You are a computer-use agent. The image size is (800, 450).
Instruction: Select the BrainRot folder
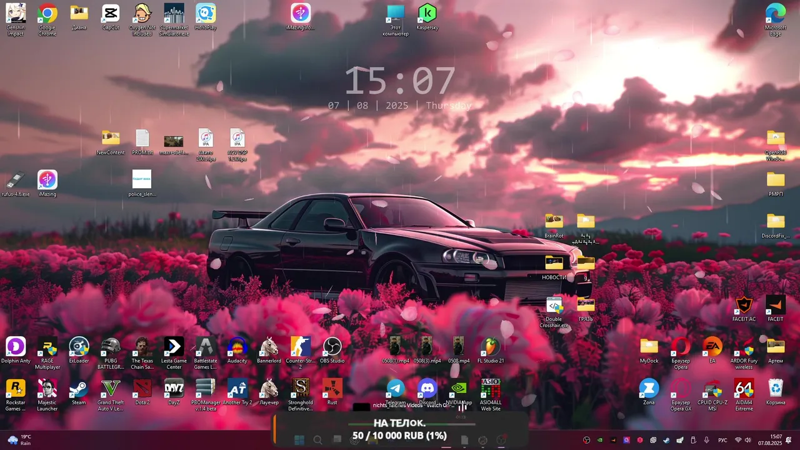click(554, 221)
